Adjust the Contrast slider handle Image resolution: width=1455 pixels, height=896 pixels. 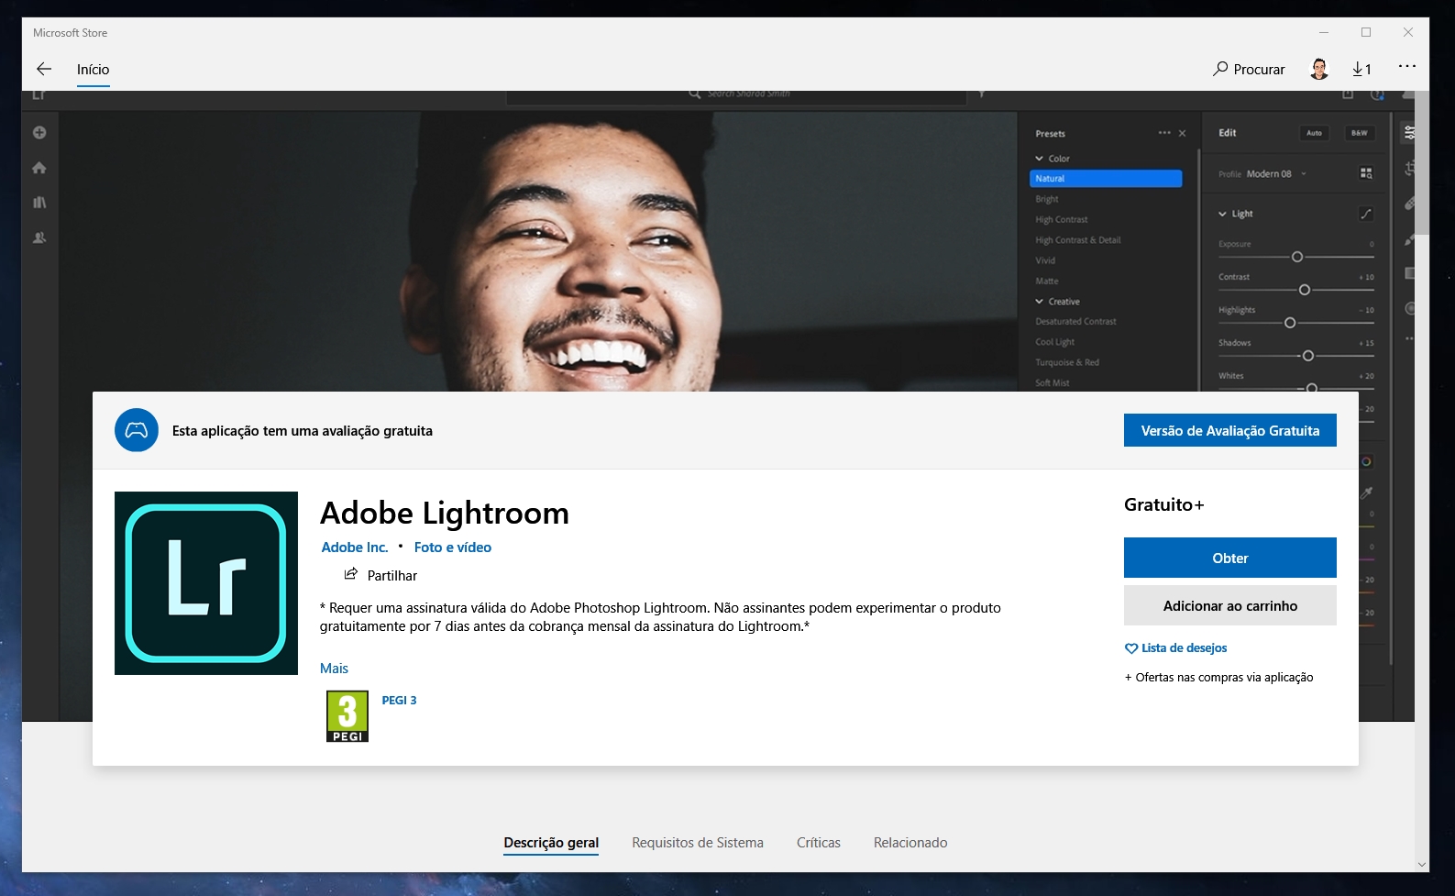point(1305,290)
